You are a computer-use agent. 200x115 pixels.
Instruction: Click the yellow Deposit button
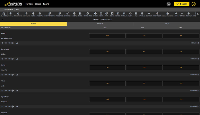pyautogui.click(x=181, y=4)
